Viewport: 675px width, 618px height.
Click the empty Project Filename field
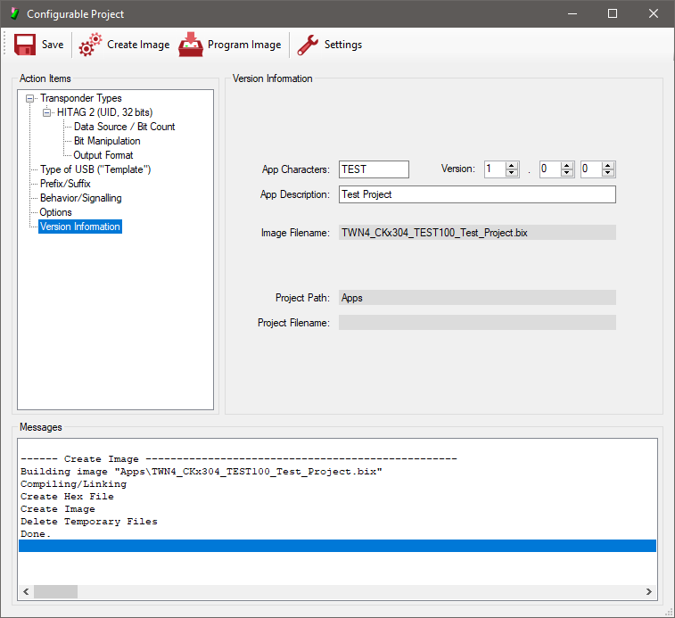tap(477, 323)
